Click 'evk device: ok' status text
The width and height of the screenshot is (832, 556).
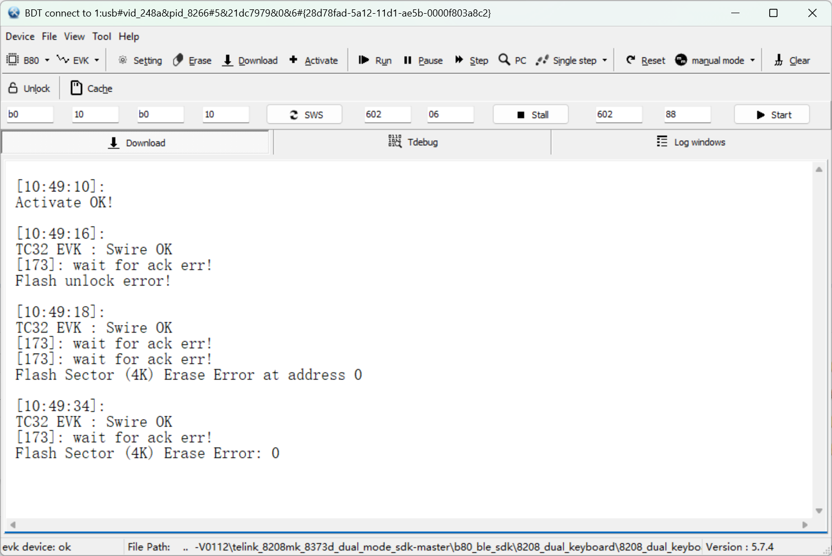pyautogui.click(x=37, y=547)
